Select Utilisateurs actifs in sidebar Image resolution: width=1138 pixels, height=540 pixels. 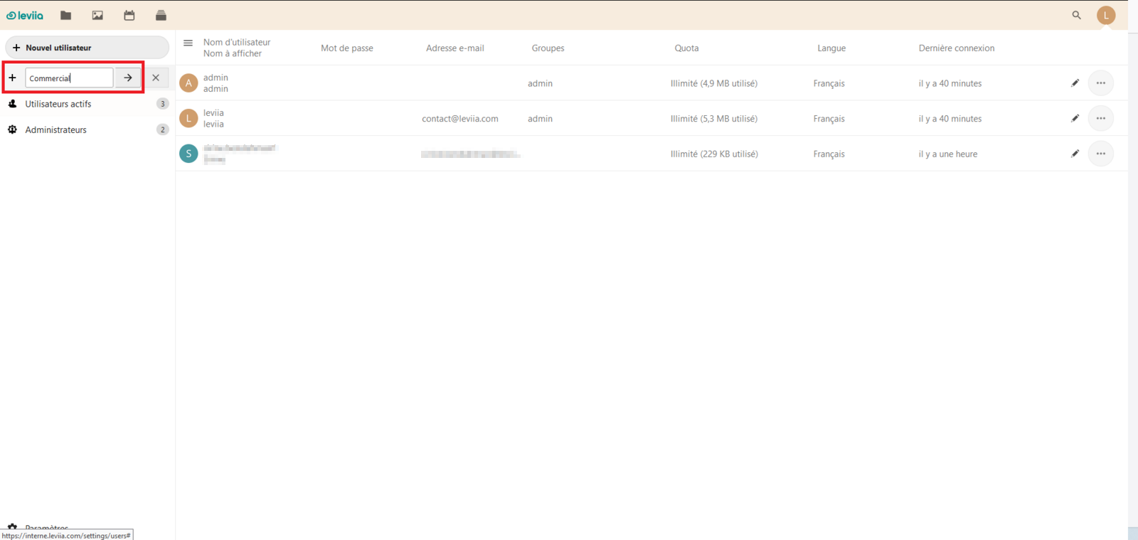(x=58, y=104)
